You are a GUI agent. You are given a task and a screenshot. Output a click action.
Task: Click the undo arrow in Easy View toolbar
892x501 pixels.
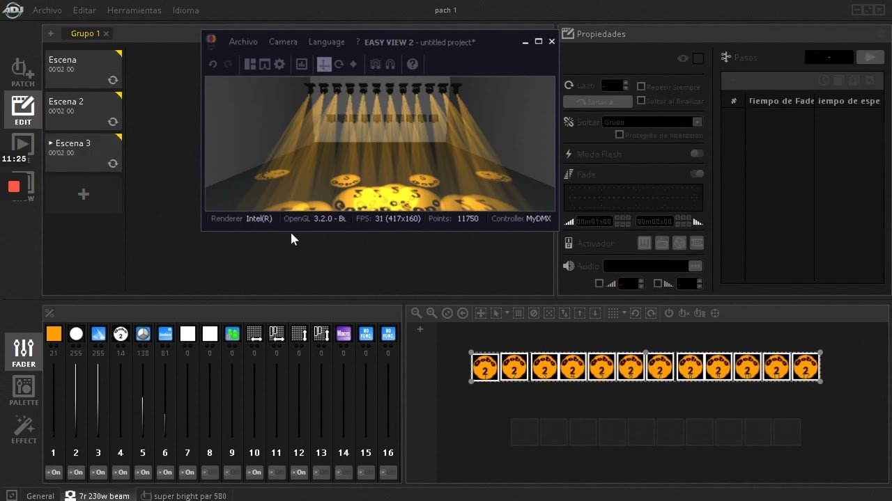(213, 64)
